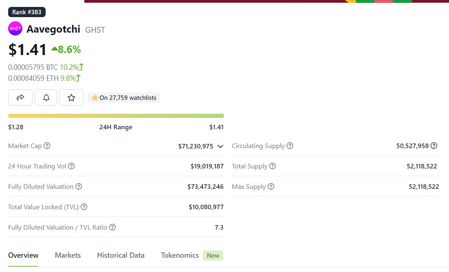The width and height of the screenshot is (449, 272).
Task: Click the $71,230,975 market cap value
Action: [x=196, y=146]
